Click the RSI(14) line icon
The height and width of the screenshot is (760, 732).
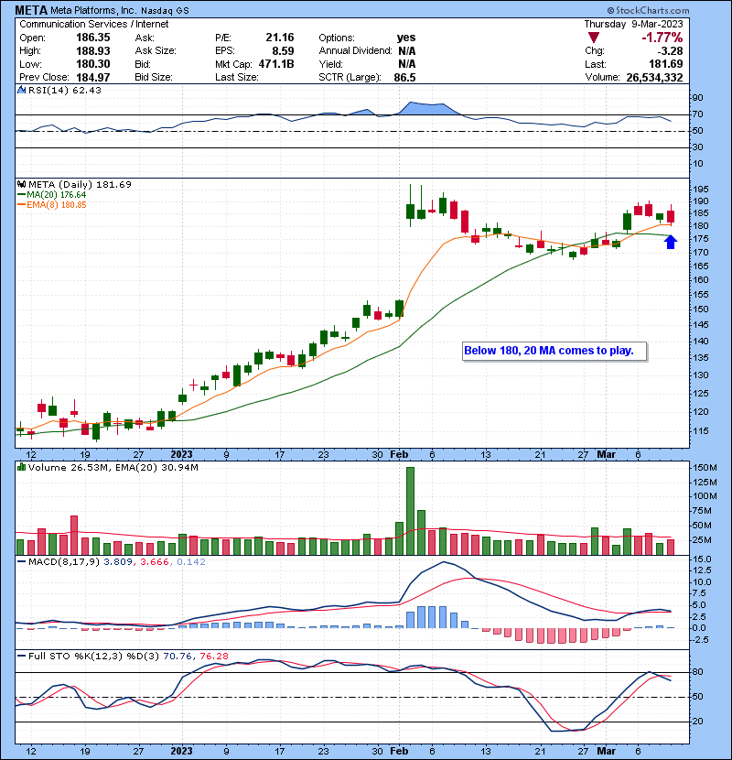(21, 90)
